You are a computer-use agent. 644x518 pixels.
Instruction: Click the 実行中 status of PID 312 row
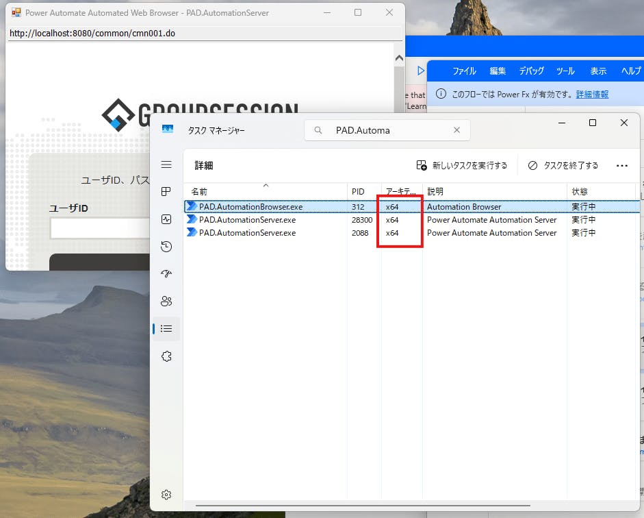[x=583, y=206]
